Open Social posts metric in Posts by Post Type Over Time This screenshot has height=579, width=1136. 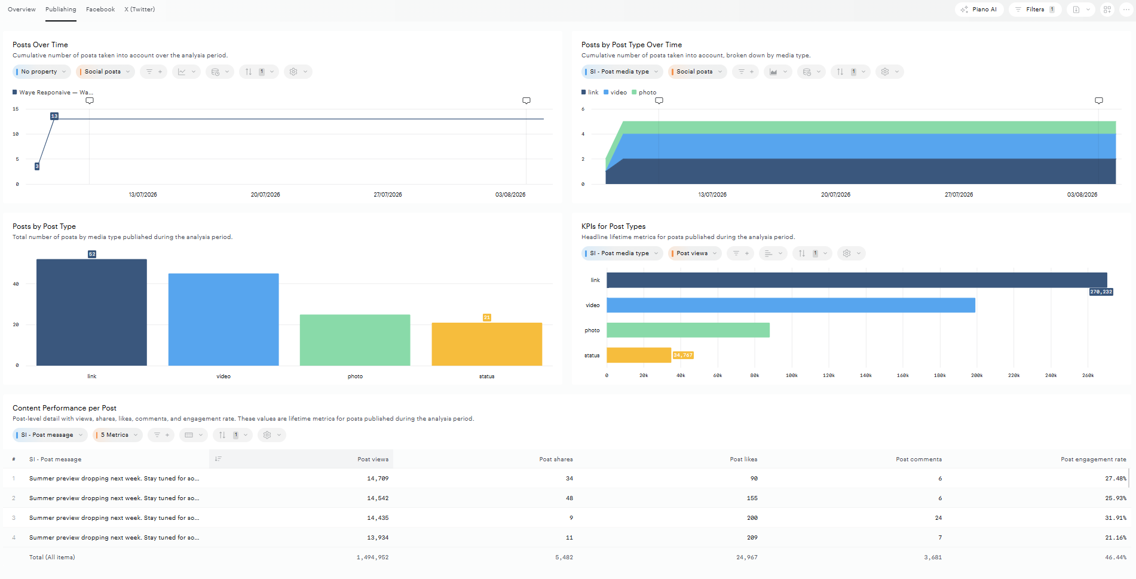[697, 72]
